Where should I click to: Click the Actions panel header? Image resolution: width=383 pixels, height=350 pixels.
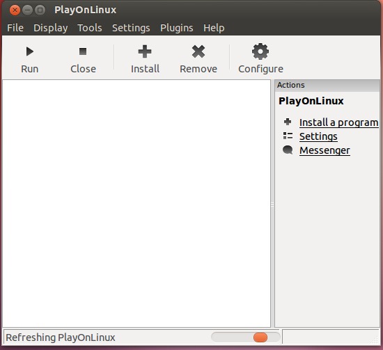[x=327, y=85]
